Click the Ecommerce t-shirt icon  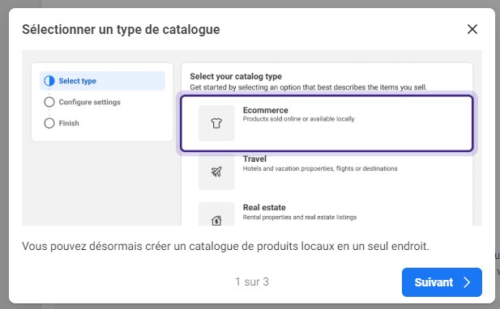tap(216, 123)
